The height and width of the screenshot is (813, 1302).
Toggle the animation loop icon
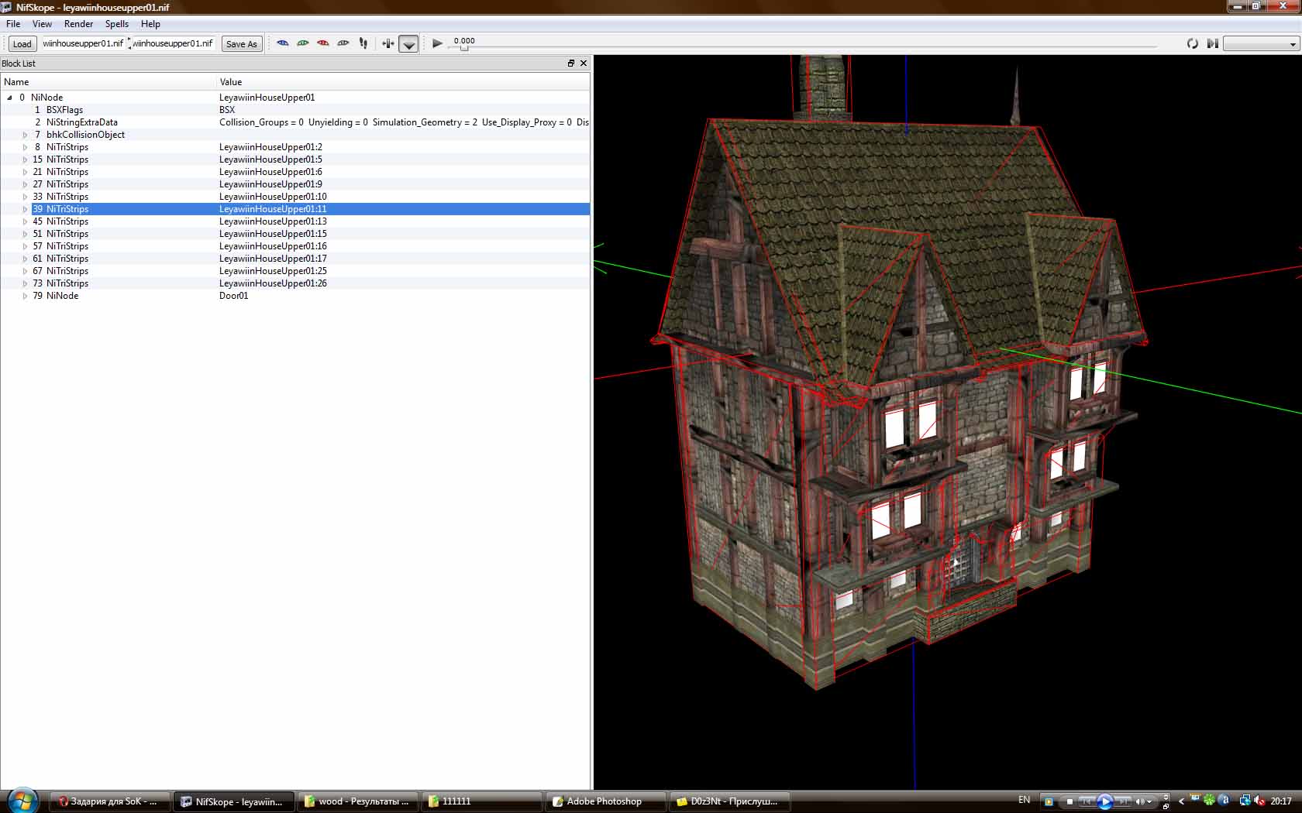pyautogui.click(x=1193, y=43)
